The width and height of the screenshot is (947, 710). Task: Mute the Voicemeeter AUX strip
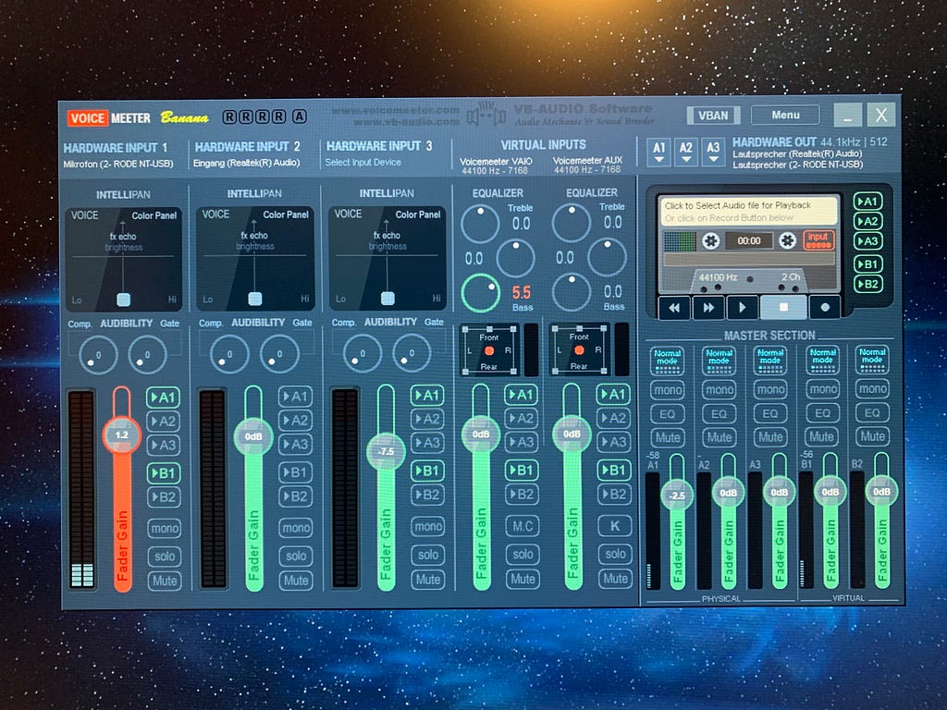click(x=615, y=579)
